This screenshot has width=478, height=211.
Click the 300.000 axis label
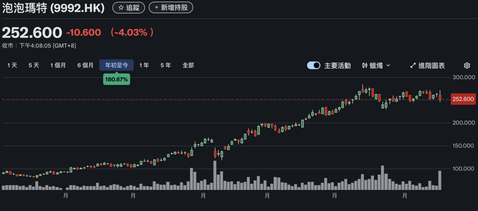pos(464,77)
